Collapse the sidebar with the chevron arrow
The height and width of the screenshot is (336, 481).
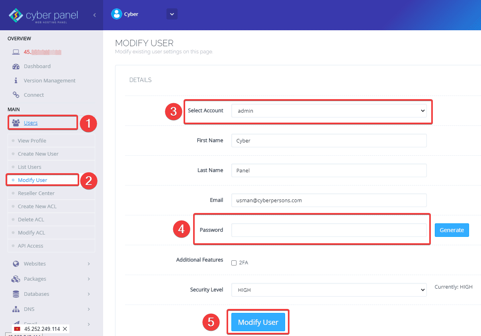coord(94,15)
